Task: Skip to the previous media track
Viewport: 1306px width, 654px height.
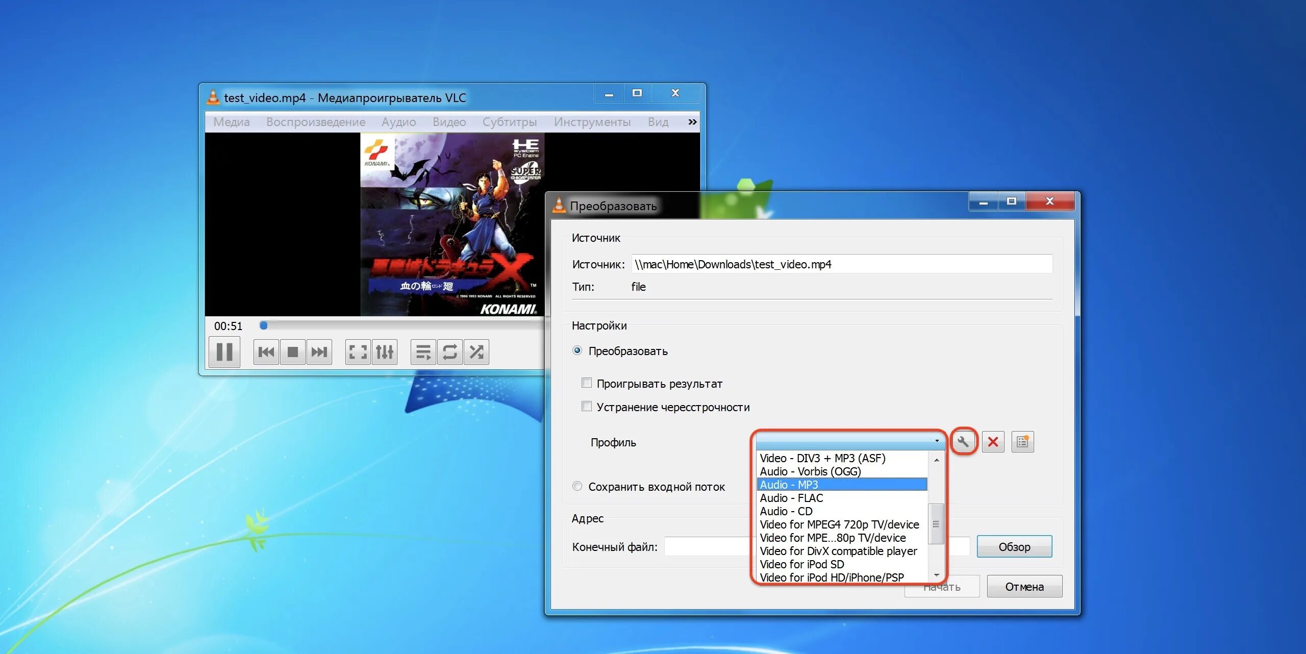Action: [x=266, y=352]
